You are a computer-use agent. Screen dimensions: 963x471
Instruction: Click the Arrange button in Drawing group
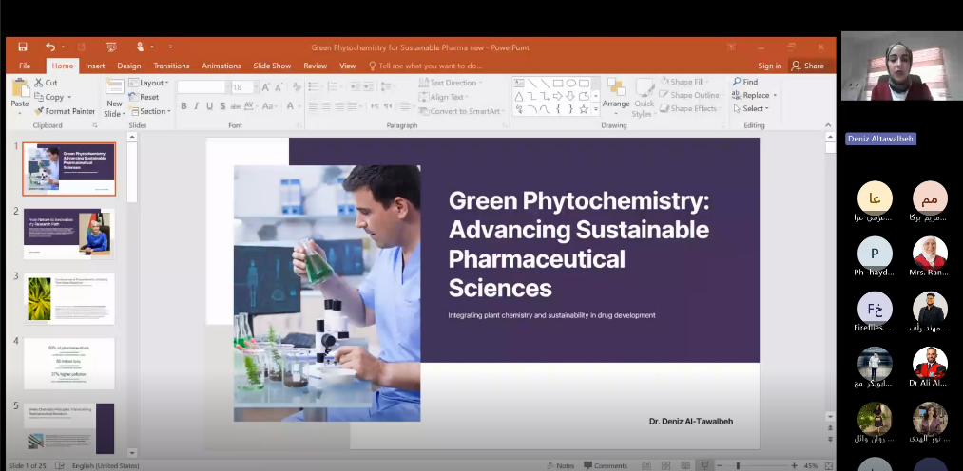tap(615, 94)
